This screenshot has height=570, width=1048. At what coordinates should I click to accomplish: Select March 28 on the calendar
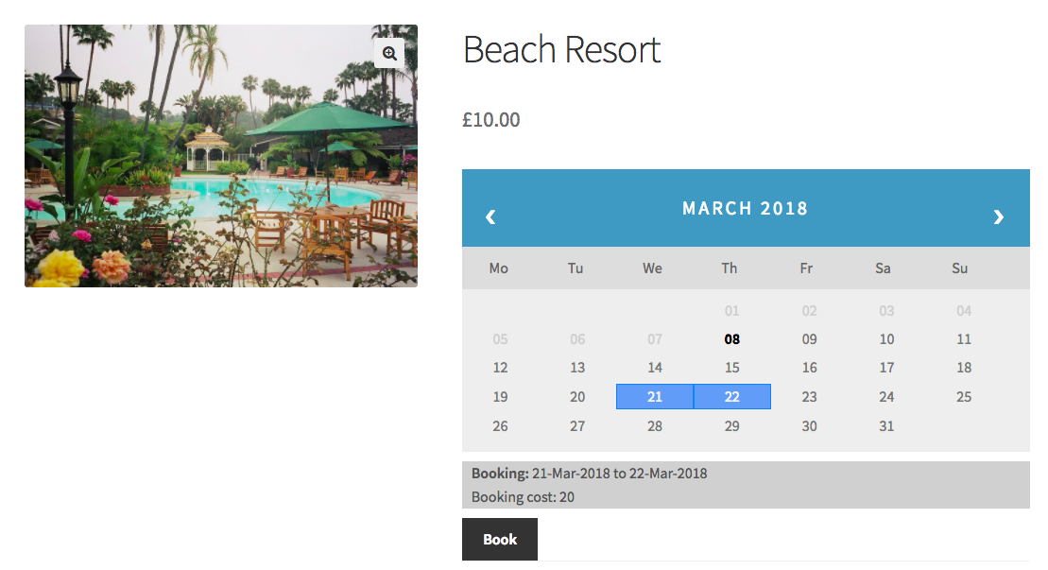point(655,425)
